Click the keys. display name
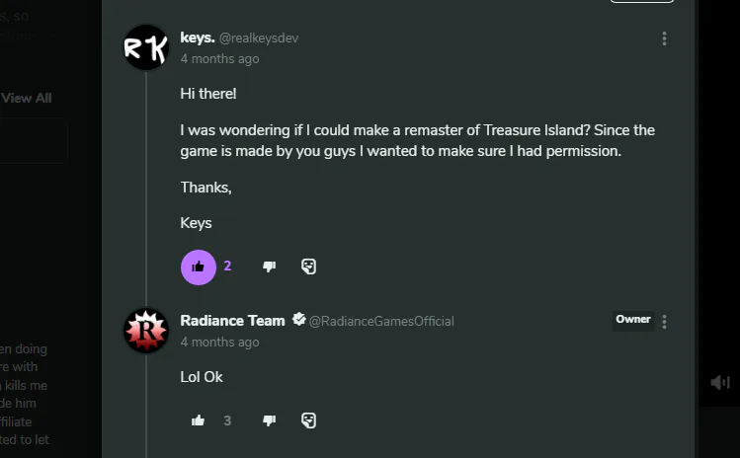Viewport: 740px width, 458px height. tap(198, 38)
